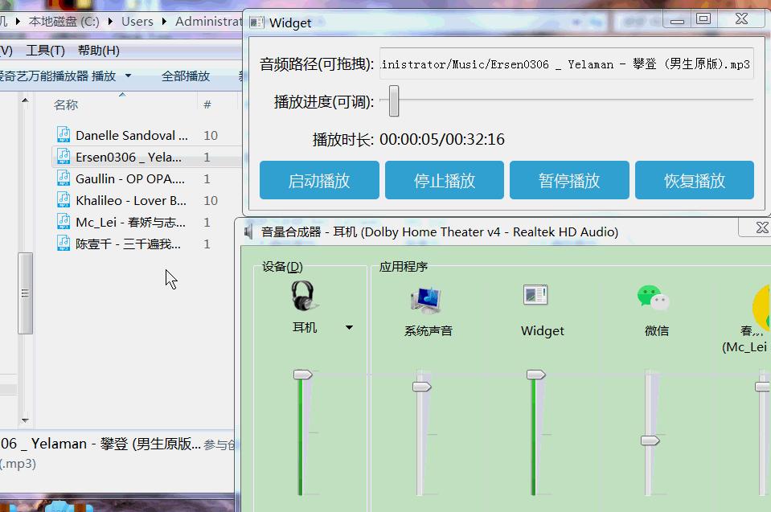Click the 耳机 headphone device icon
This screenshot has height=512, width=771.
(x=301, y=296)
